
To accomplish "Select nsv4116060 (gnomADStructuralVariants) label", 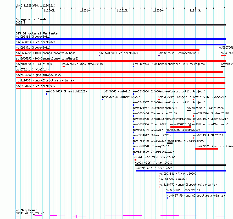I will [x=45, y=80].
